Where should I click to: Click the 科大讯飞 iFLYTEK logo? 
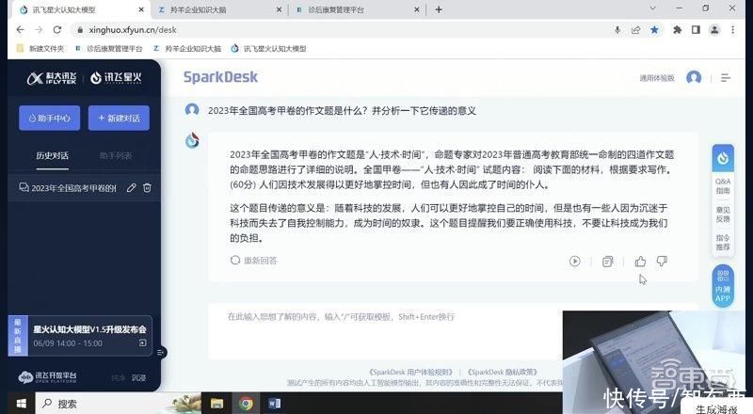click(52, 78)
